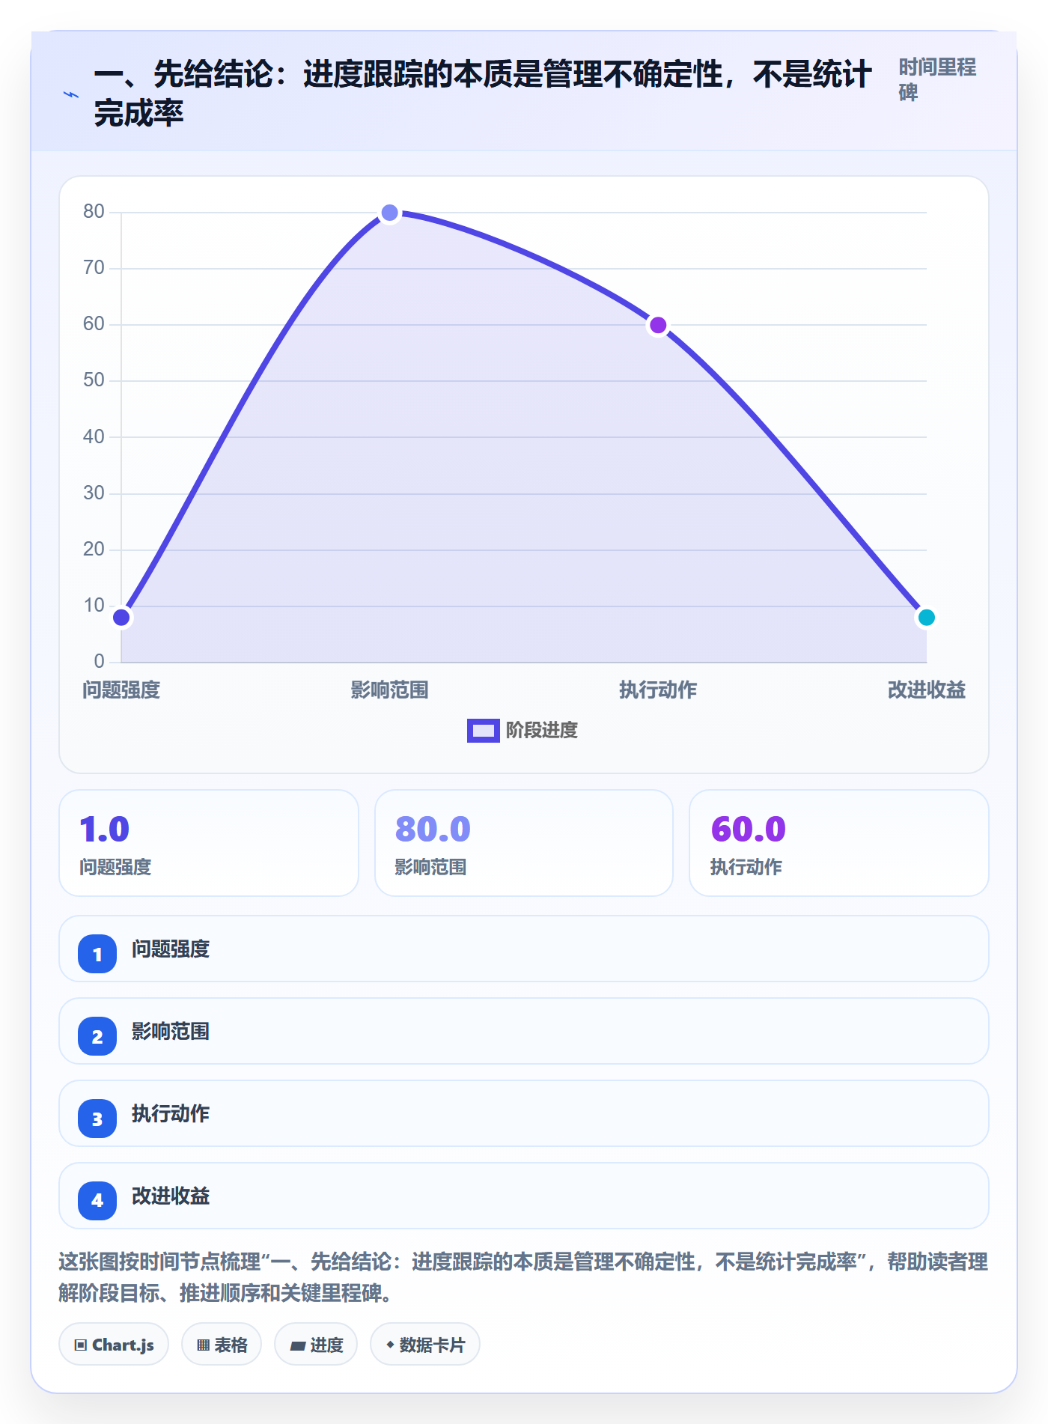
Task: Click the peak data point at 80
Action: pos(389,213)
